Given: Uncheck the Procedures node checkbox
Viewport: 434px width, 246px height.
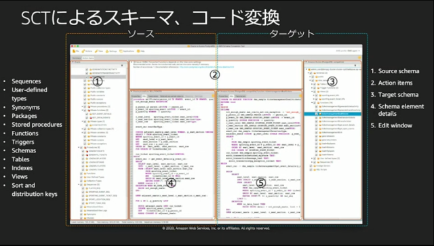Looking at the screenshot, I should [x=81, y=148].
